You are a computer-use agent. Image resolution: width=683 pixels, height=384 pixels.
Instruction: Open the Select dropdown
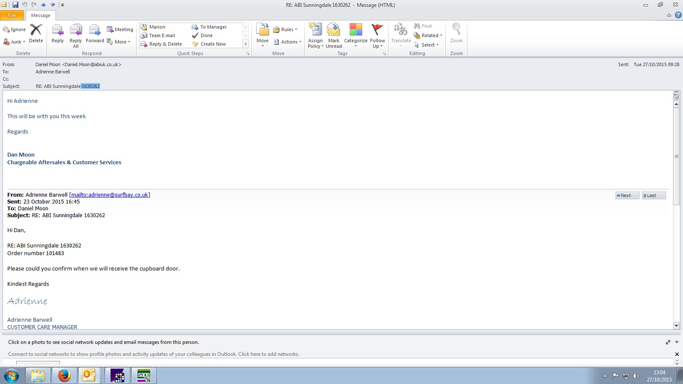click(426, 45)
